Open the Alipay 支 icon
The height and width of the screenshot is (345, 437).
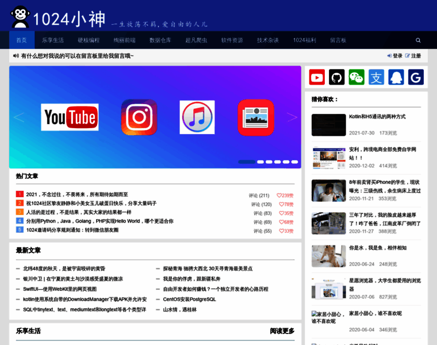point(376,77)
